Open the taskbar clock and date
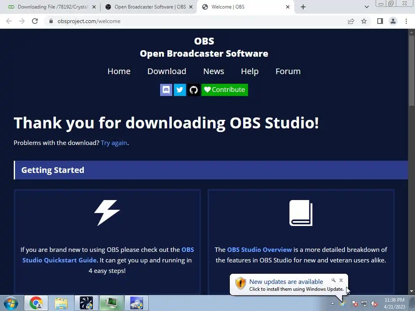 click(x=394, y=303)
